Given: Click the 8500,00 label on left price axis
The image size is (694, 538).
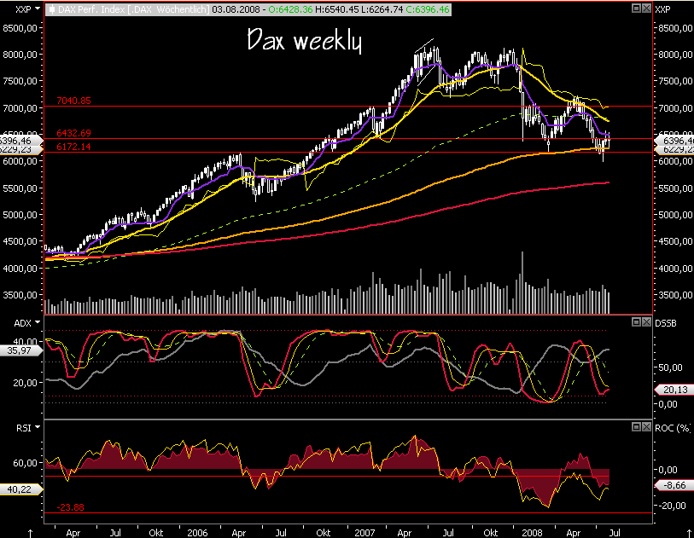Looking at the screenshot, I should [20, 28].
